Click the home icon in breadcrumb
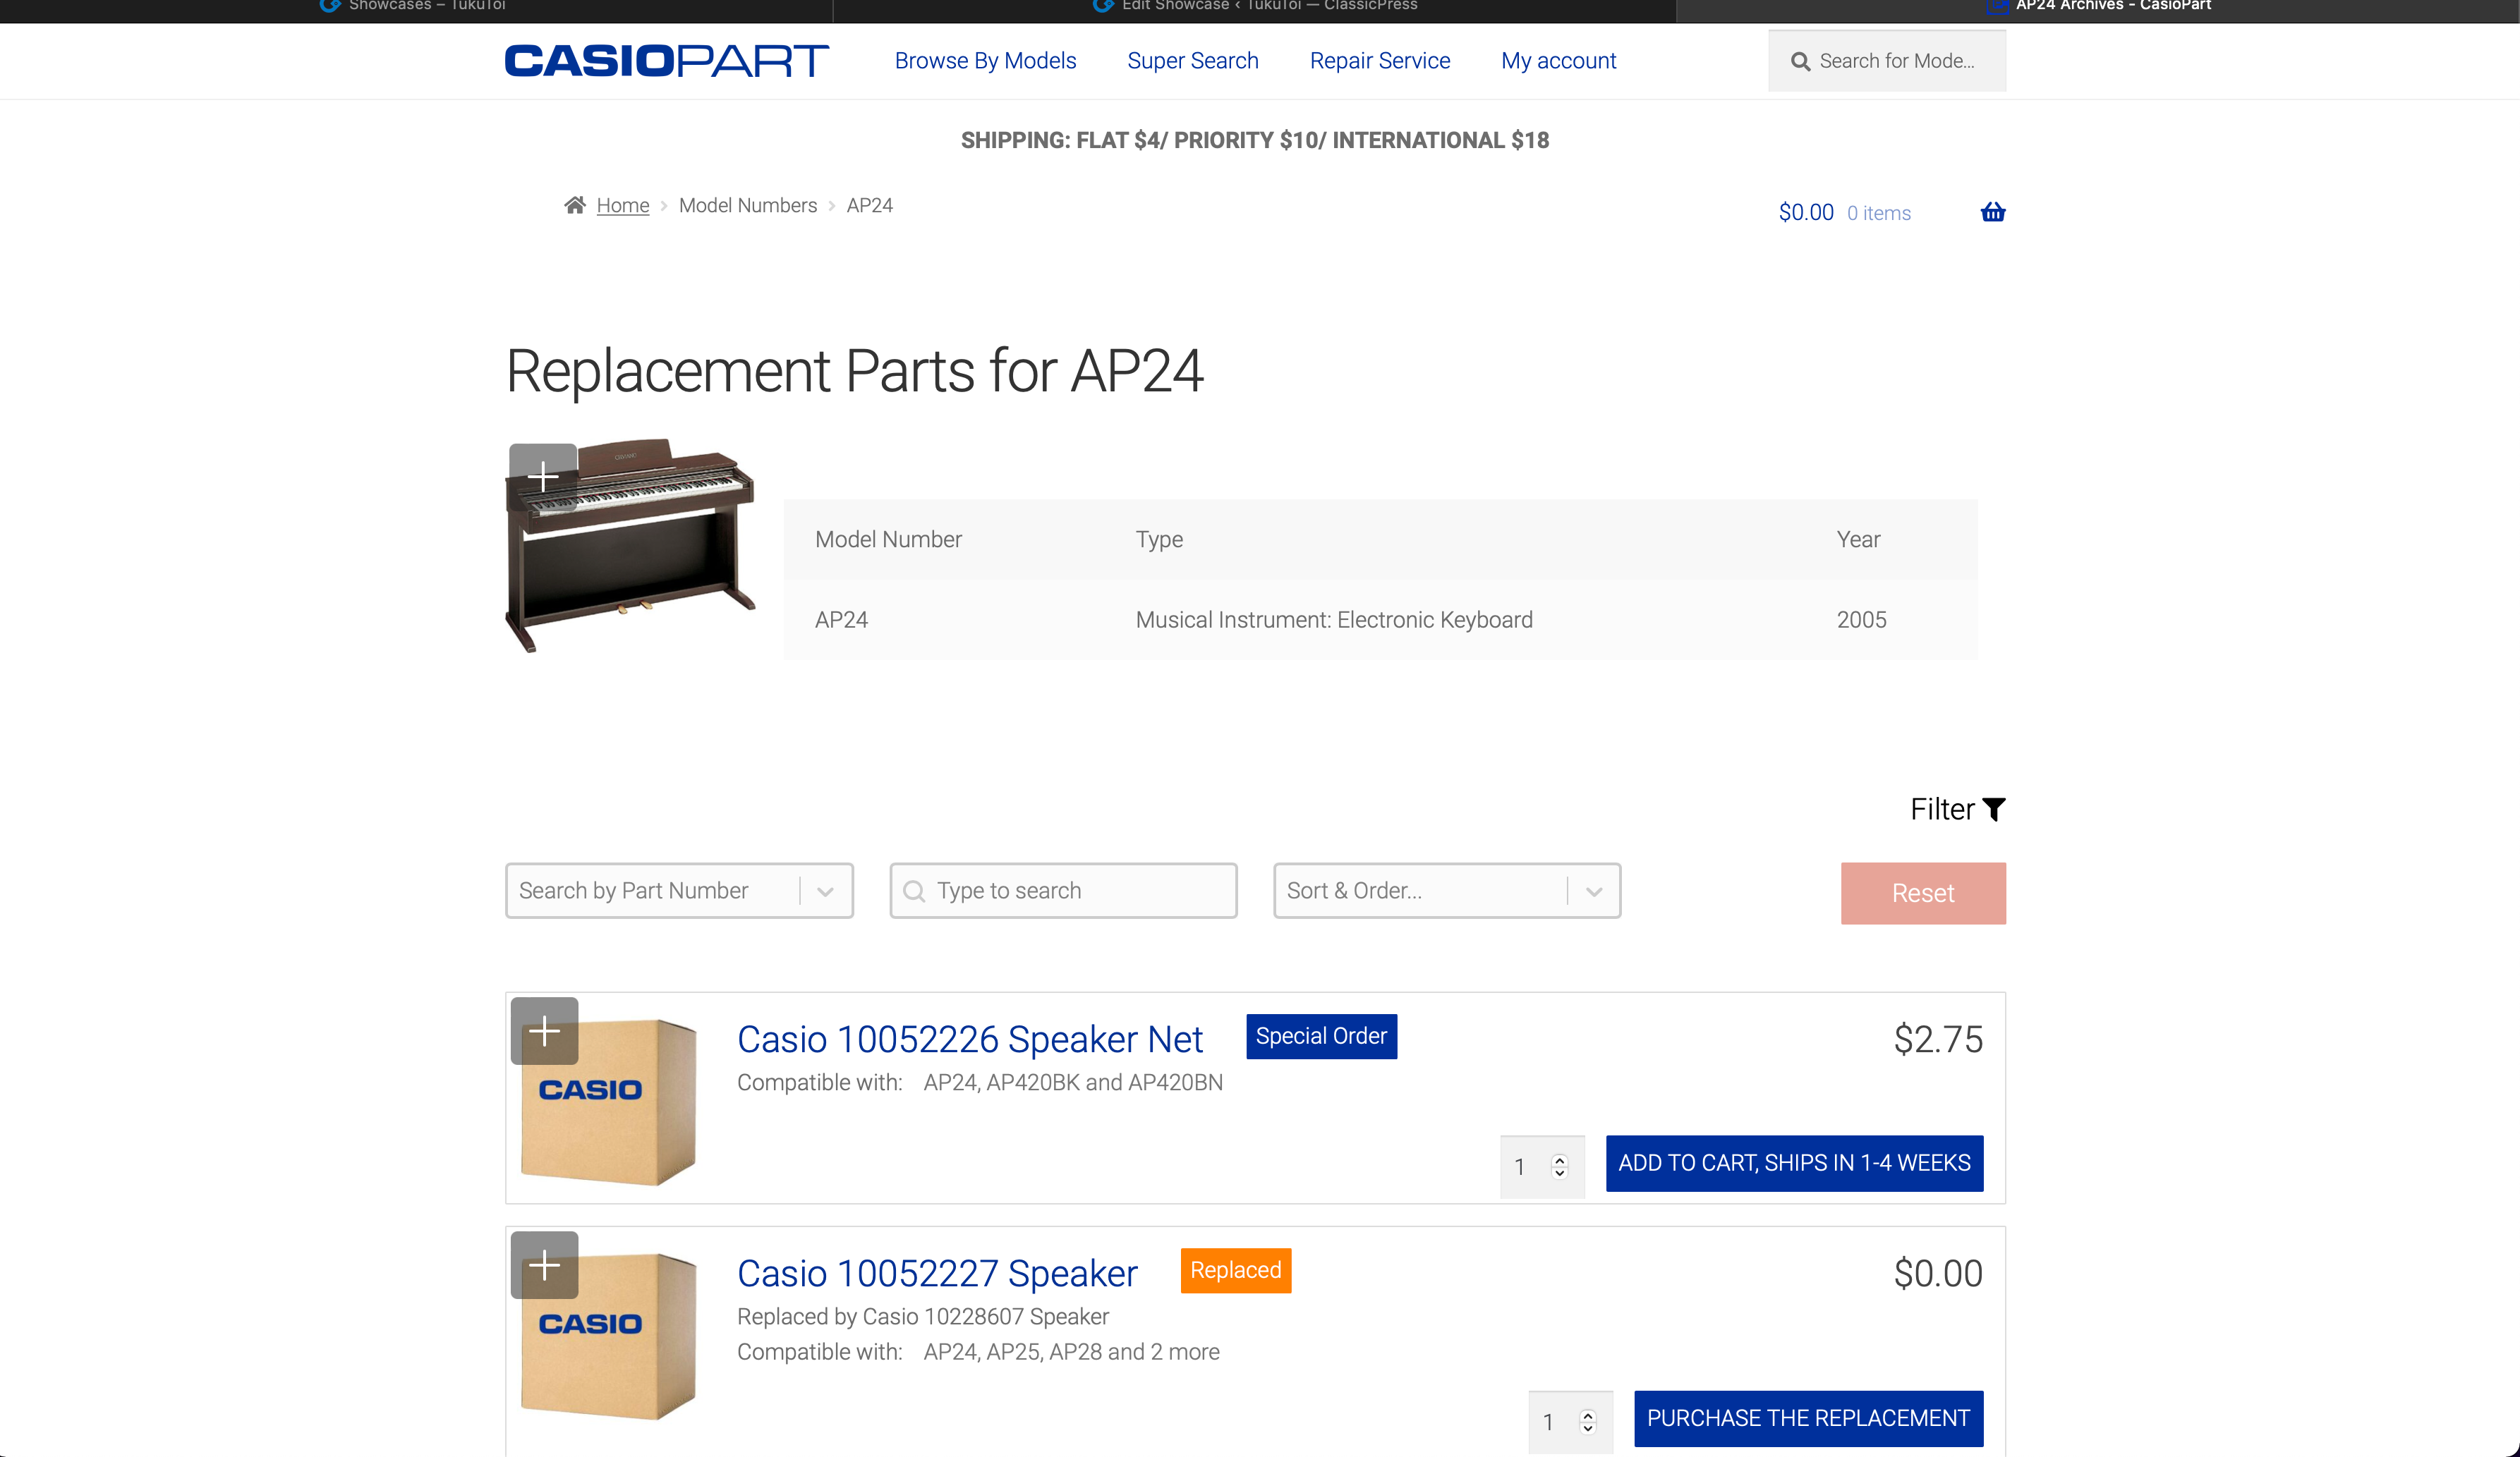The image size is (2520, 1457). (575, 205)
